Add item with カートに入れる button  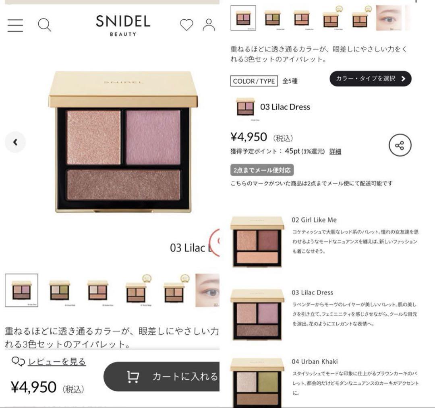click(162, 376)
